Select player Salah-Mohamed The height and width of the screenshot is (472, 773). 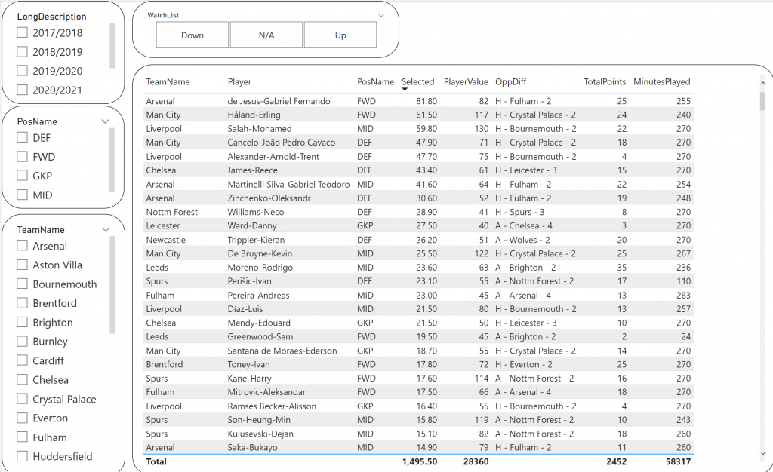[x=260, y=128]
